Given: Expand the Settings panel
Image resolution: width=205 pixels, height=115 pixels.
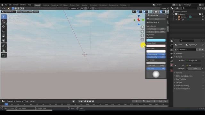Looking at the screenshot, I should tap(179, 82).
